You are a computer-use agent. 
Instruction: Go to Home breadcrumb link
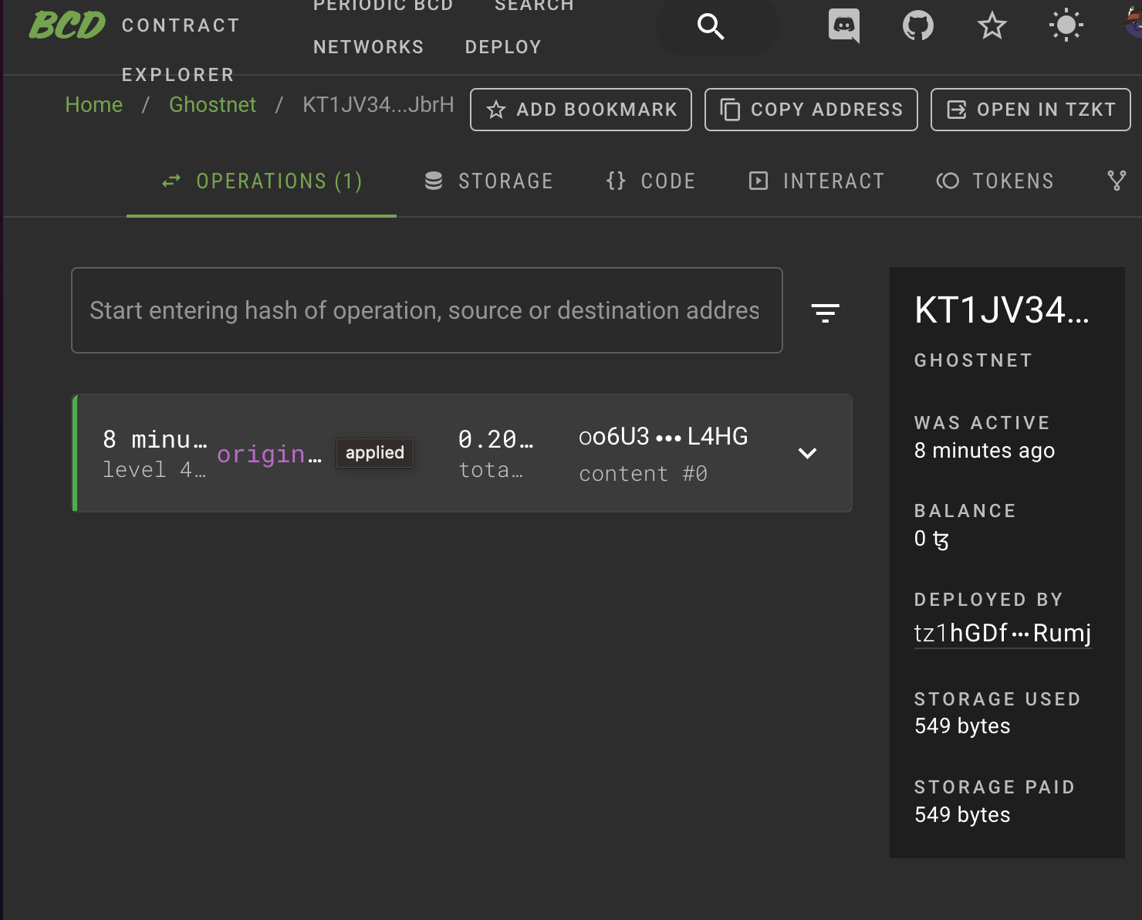click(93, 104)
